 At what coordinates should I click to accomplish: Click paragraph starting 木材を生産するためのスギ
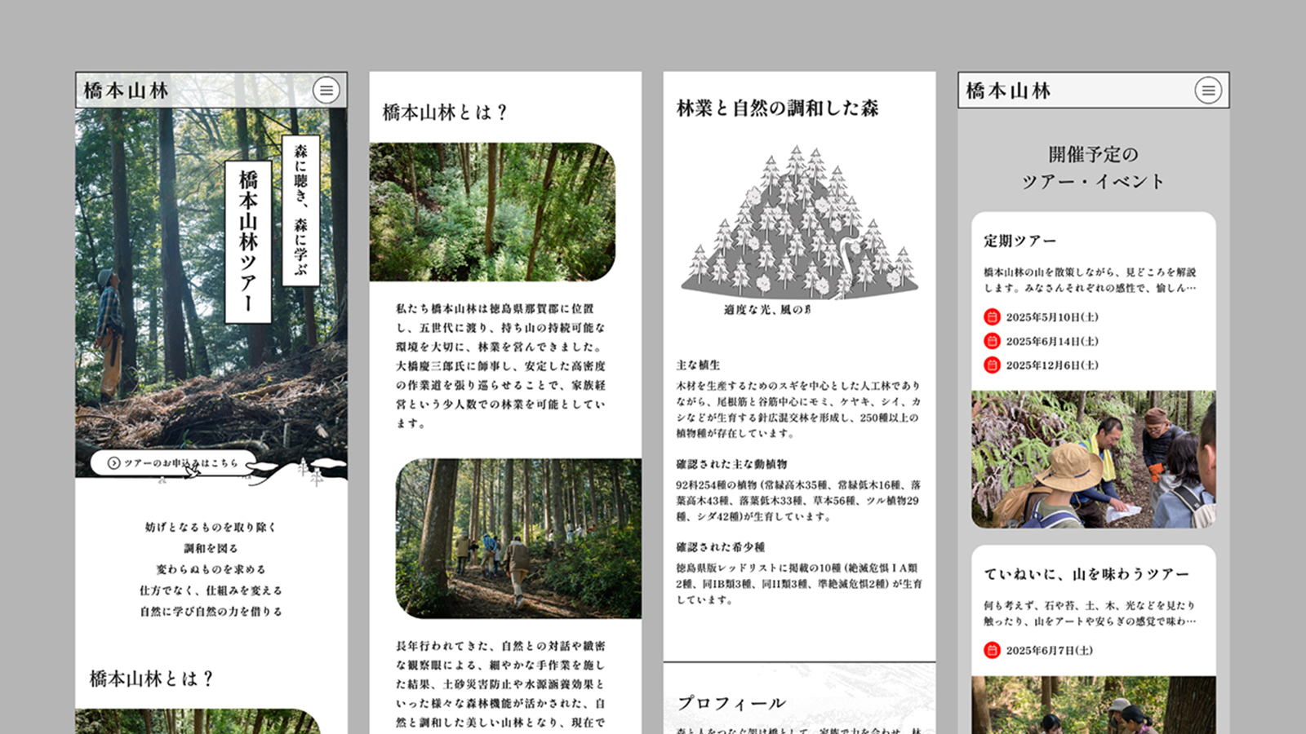tap(799, 409)
